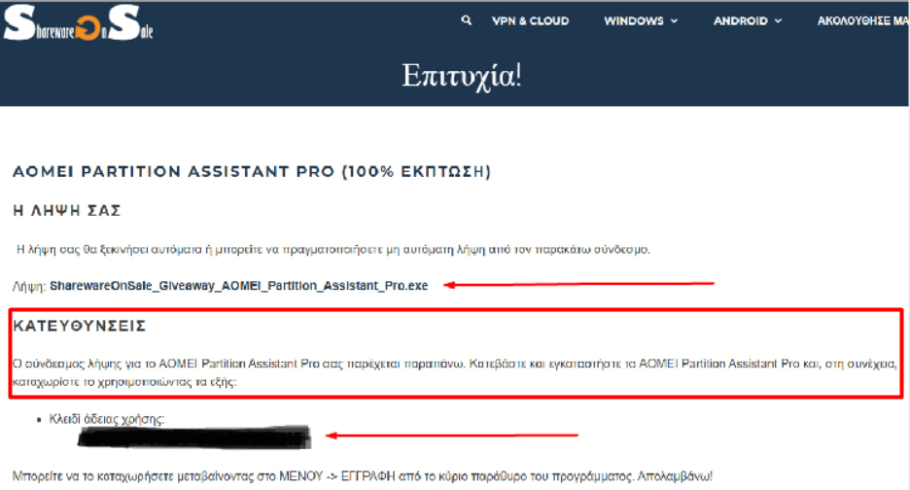
Task: Click the sentence about automatic download start
Action: click(333, 250)
